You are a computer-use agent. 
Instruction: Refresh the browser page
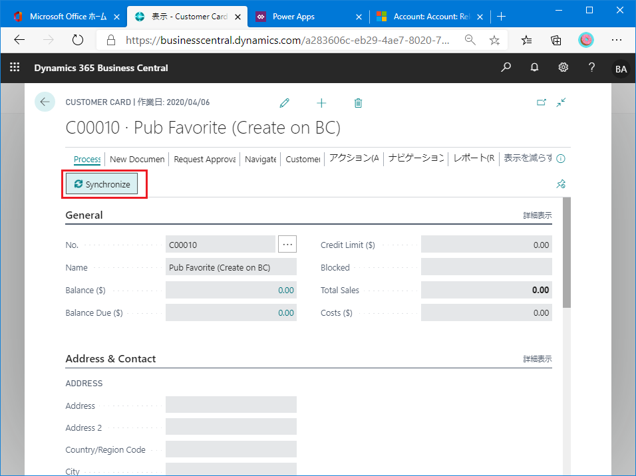pos(77,40)
